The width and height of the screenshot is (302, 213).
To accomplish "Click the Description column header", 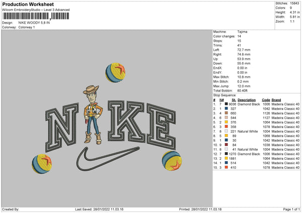I will pos(247,100).
